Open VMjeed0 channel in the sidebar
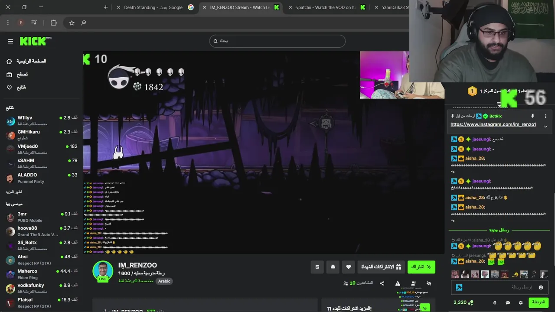555x312 pixels. [x=42, y=149]
